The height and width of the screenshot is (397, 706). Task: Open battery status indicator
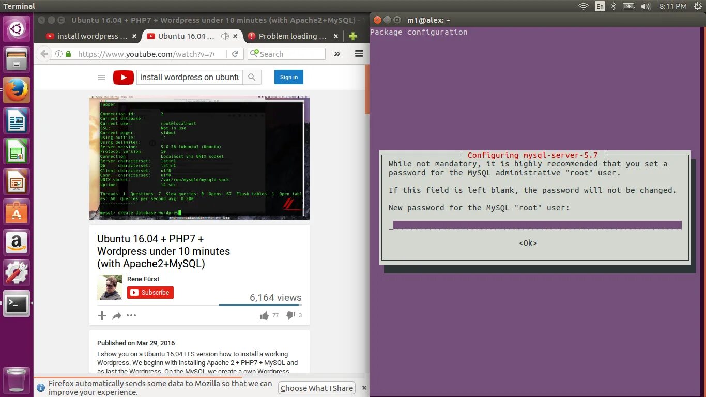tap(628, 6)
